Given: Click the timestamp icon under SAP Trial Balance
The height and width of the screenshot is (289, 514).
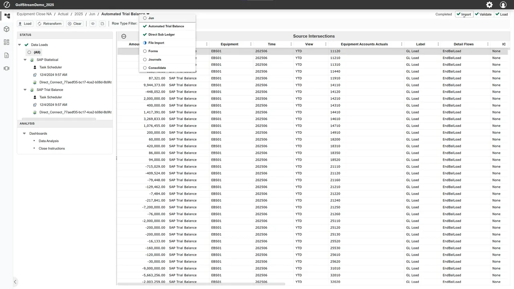Looking at the screenshot, I should (x=35, y=105).
